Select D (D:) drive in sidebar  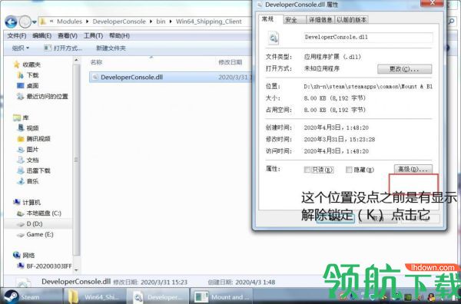pyautogui.click(x=35, y=224)
